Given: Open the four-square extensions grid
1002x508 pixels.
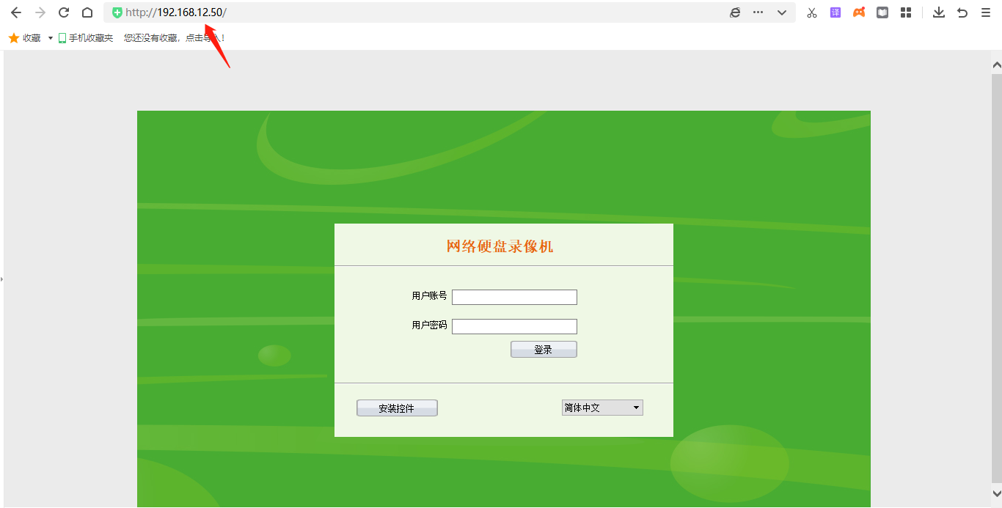Looking at the screenshot, I should 906,12.
